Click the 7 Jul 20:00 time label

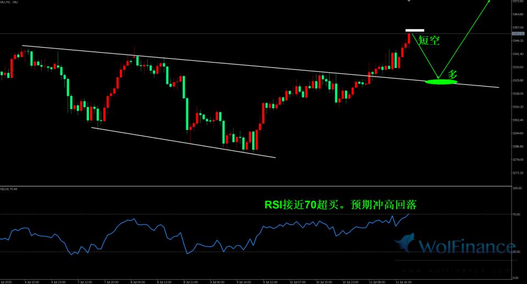tap(111, 282)
